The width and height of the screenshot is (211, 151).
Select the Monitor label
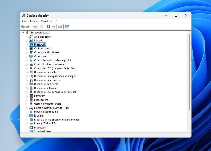click(x=39, y=115)
